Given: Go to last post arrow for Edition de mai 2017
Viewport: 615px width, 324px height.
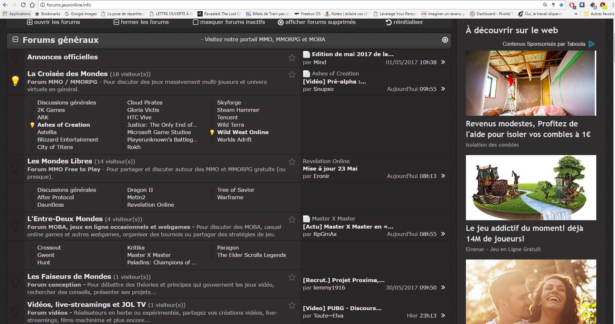Looking at the screenshot, I should (x=443, y=62).
